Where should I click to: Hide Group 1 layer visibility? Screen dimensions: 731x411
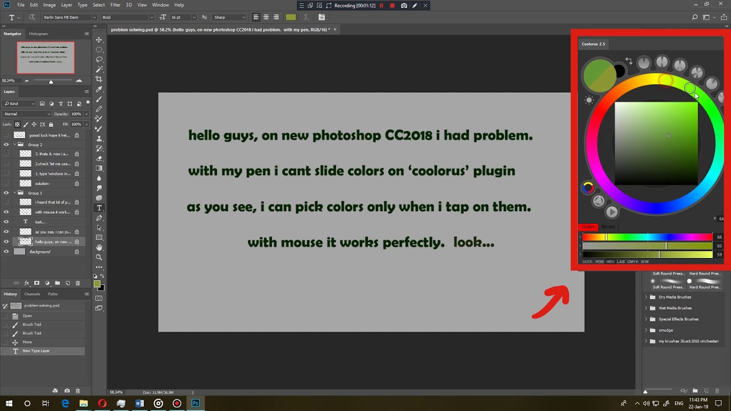[x=6, y=193]
